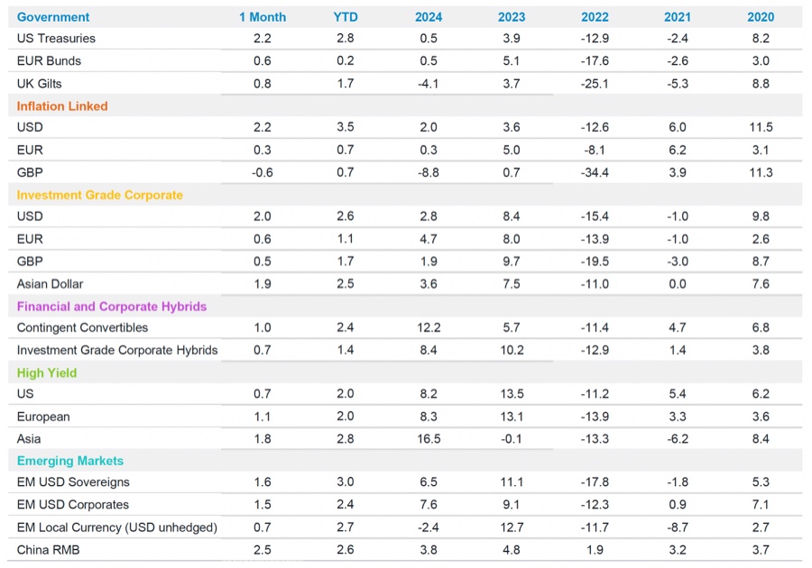Viewport: 812px width, 568px height.
Task: Click the Emerging Markets section heading
Action: pos(69,460)
